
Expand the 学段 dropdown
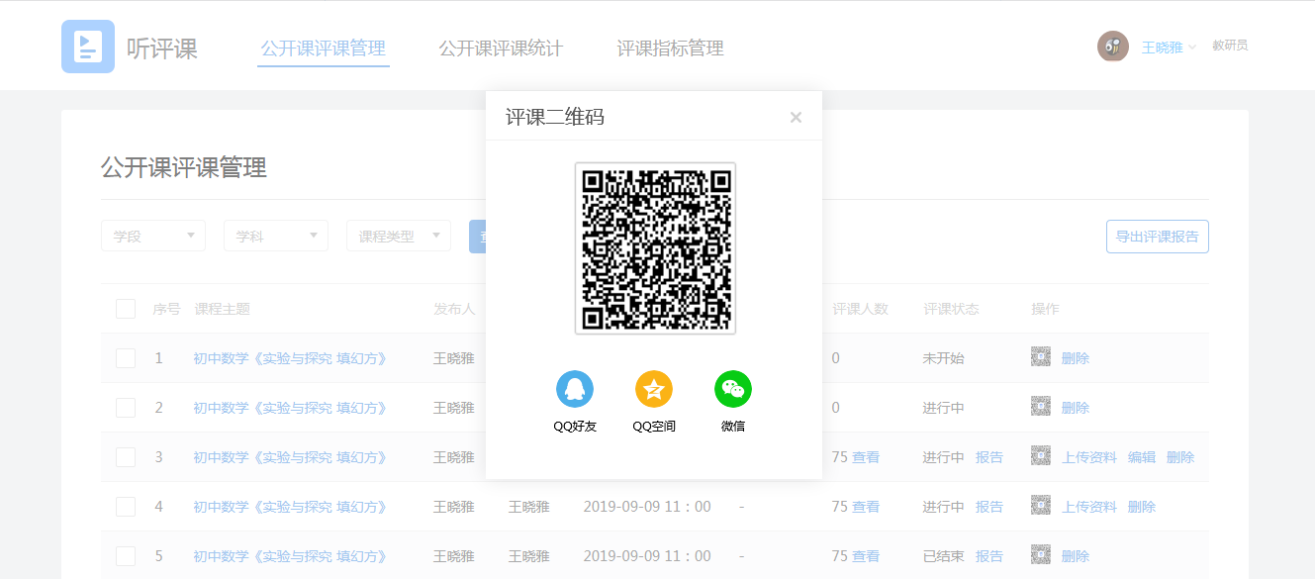click(153, 237)
